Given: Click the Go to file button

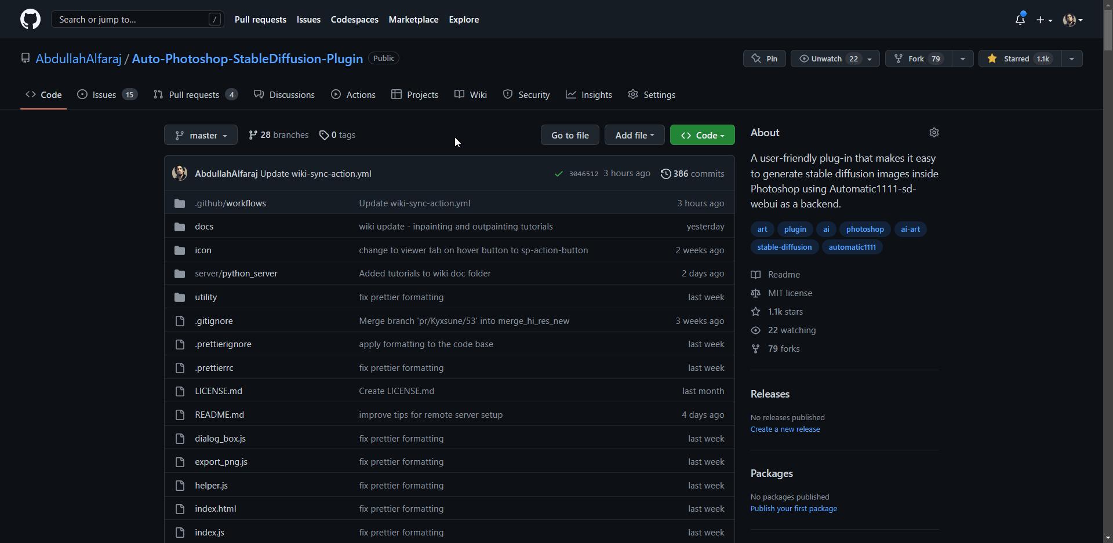Looking at the screenshot, I should click(570, 135).
